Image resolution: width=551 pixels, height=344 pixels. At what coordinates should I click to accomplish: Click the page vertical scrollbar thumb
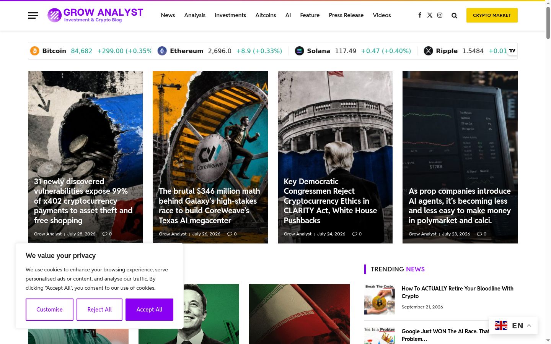pyautogui.click(x=548, y=23)
